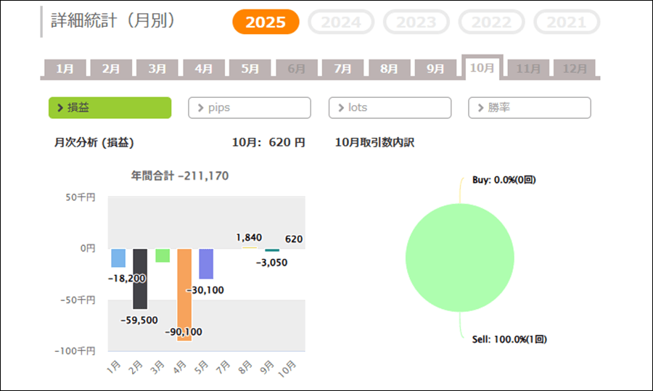
Task: Show the lots analysis view
Action: (390, 107)
